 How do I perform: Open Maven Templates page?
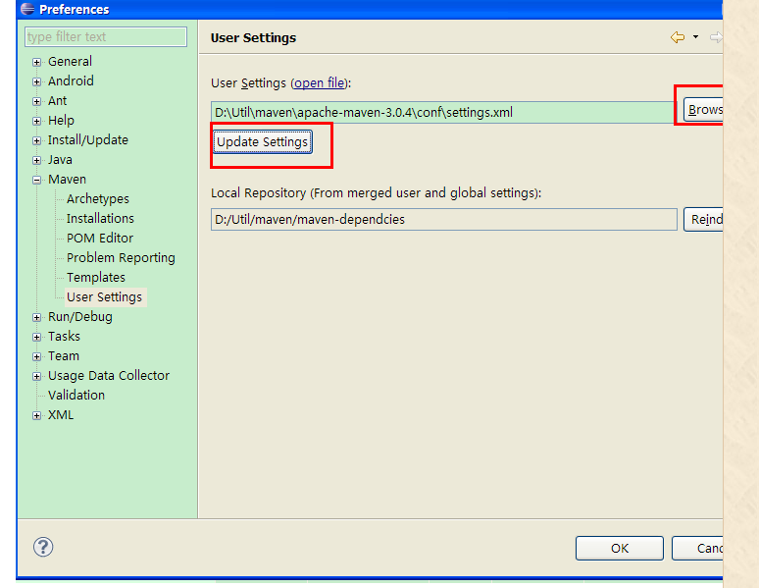pyautogui.click(x=96, y=277)
